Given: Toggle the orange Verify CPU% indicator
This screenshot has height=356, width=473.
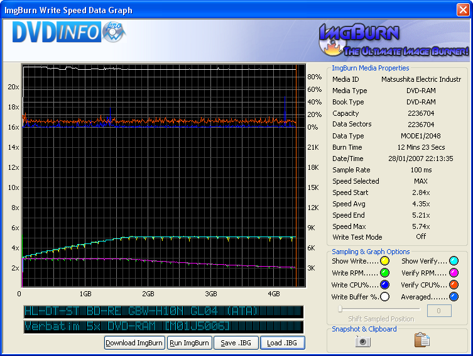Looking at the screenshot, I should 454,285.
